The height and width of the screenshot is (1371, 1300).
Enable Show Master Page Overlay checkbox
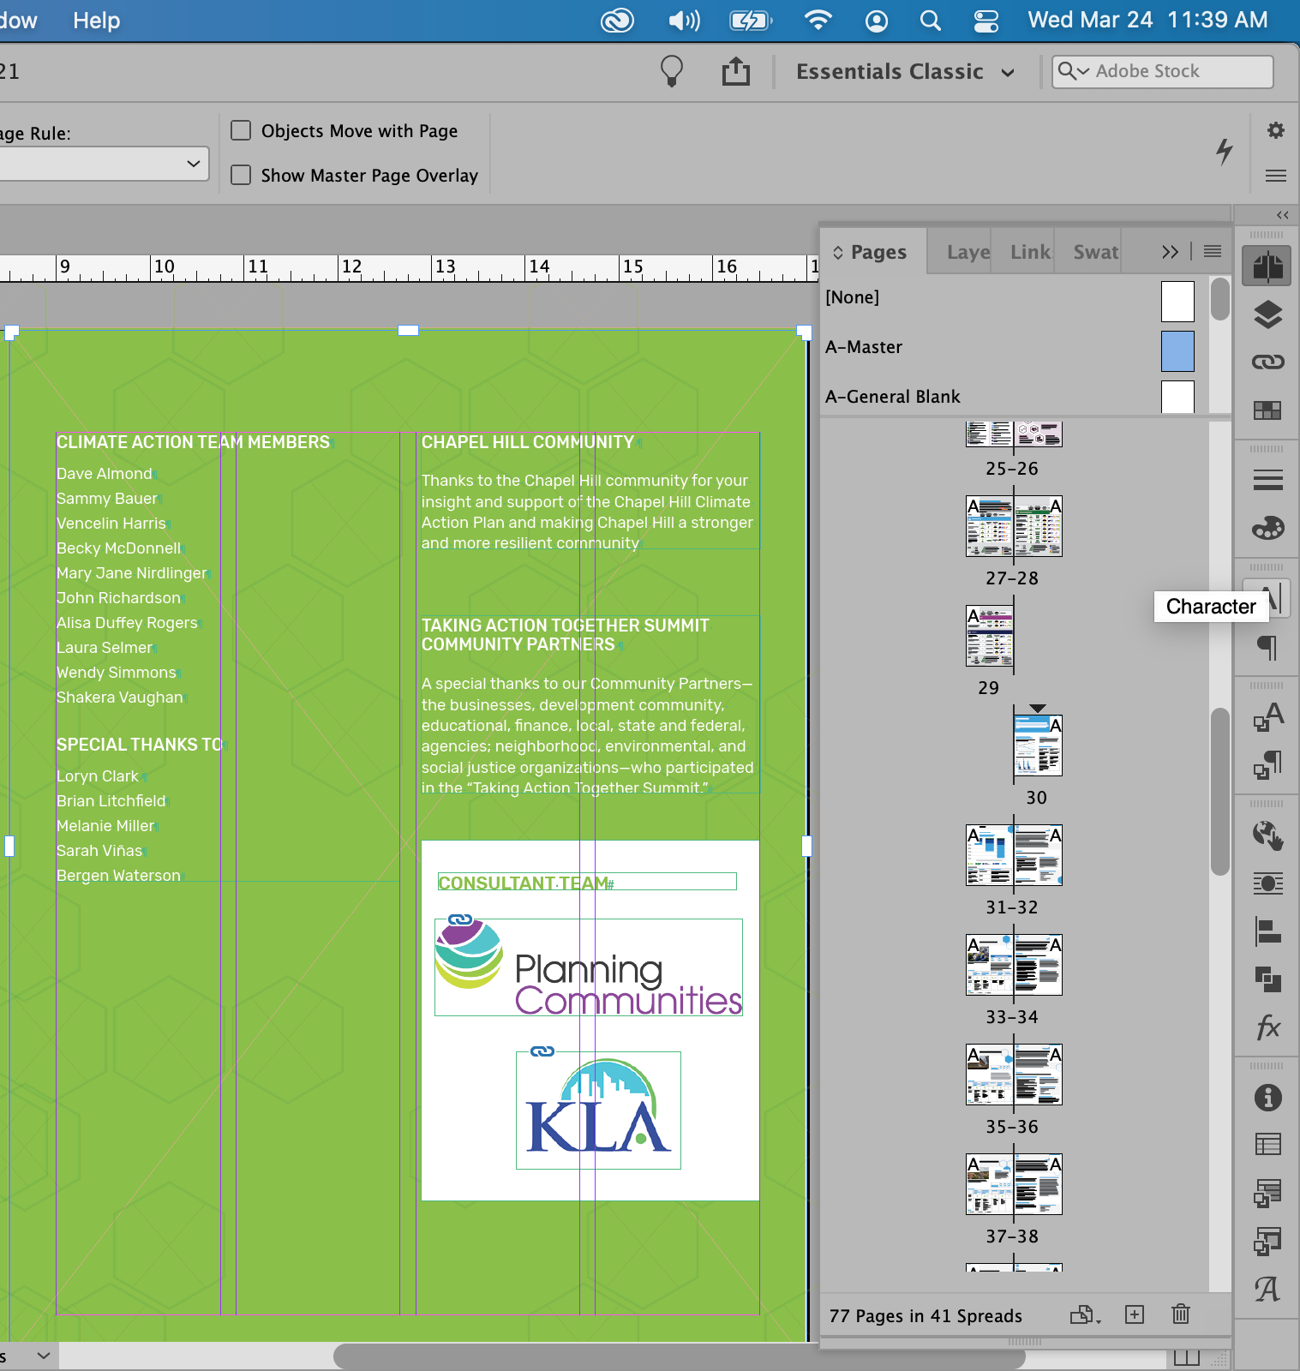pyautogui.click(x=242, y=175)
